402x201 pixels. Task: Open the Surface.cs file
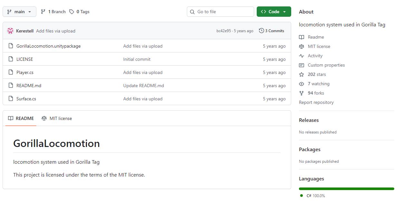26,99
